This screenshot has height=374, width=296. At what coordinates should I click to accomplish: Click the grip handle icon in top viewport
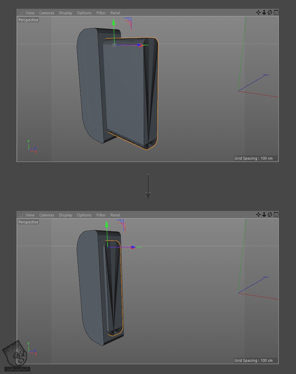pos(21,13)
